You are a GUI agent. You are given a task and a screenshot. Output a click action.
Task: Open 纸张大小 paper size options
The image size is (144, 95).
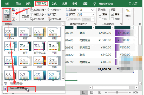point(38,14)
